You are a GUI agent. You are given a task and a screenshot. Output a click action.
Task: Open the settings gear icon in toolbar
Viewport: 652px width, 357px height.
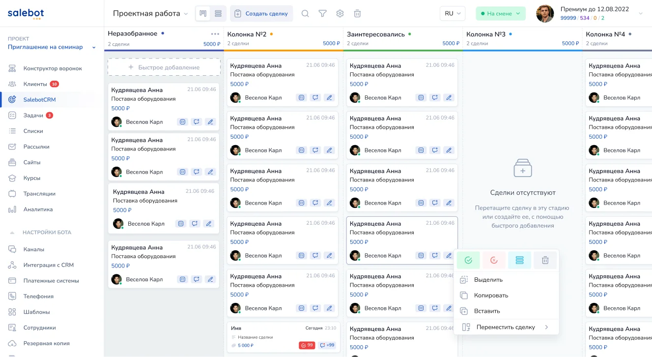click(x=340, y=14)
